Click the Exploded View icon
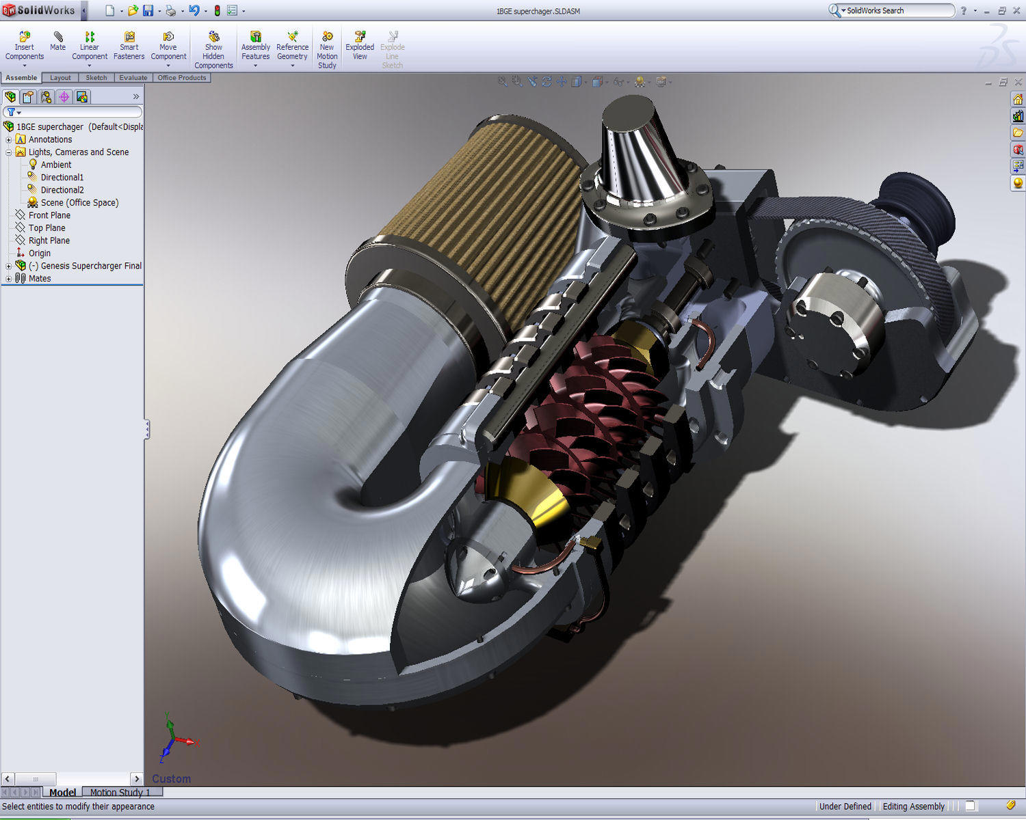Image resolution: width=1026 pixels, height=820 pixels. (360, 37)
